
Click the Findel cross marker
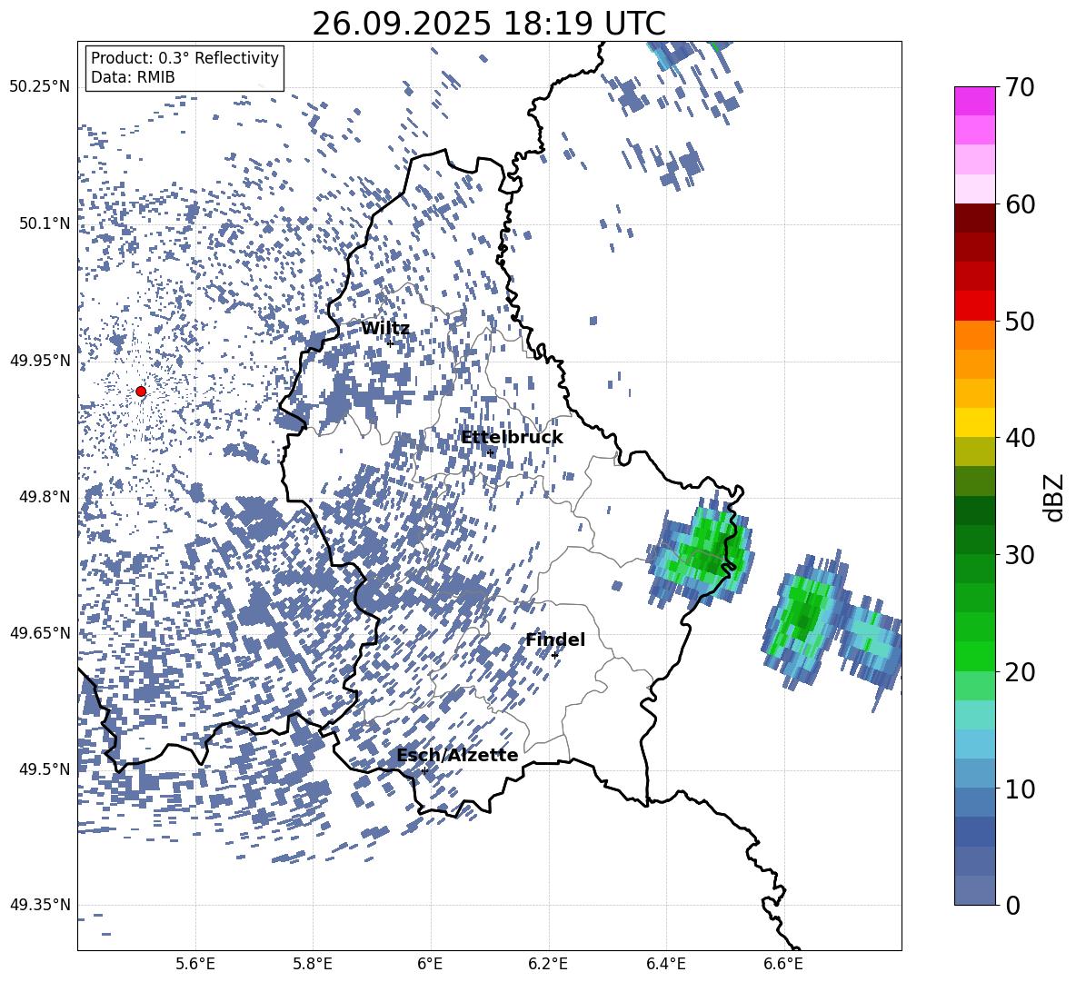click(x=554, y=656)
